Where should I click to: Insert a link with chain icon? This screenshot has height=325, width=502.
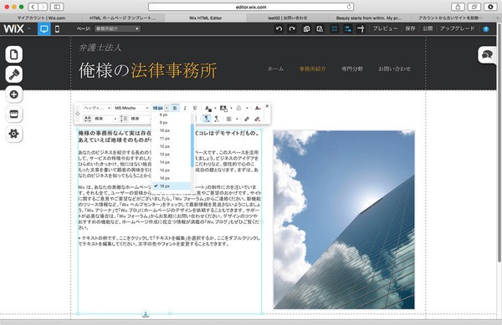(x=247, y=119)
